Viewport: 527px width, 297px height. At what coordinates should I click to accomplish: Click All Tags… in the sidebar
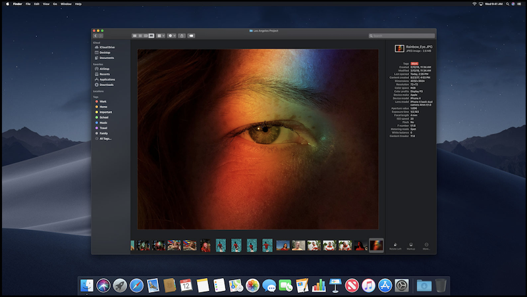tap(105, 139)
